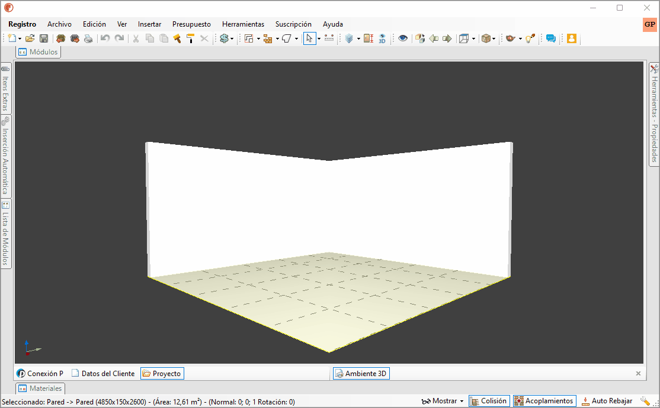Click the box with red arrows icon
Image resolution: width=660 pixels, height=408 pixels.
click(60, 38)
